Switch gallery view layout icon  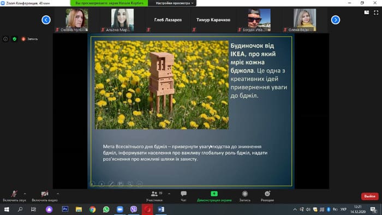pyautogui.click(x=366, y=13)
